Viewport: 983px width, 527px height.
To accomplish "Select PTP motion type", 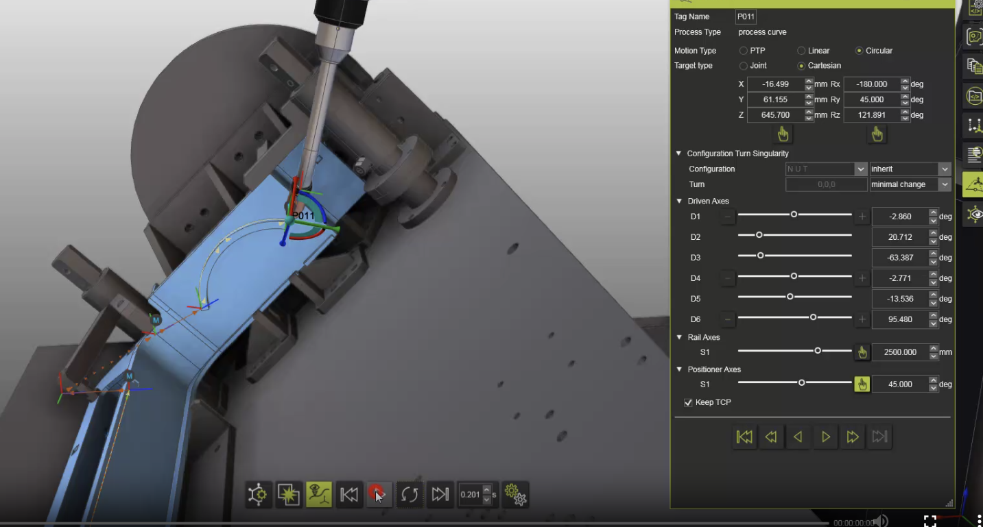I will click(744, 51).
